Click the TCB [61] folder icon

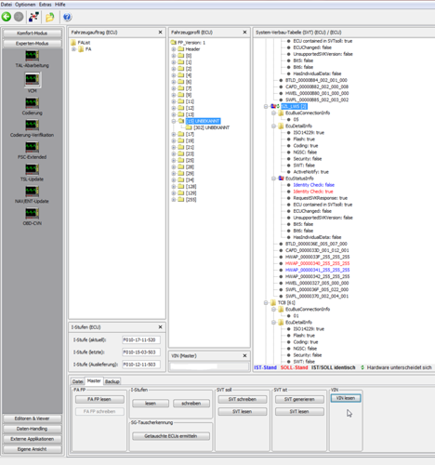click(273, 302)
